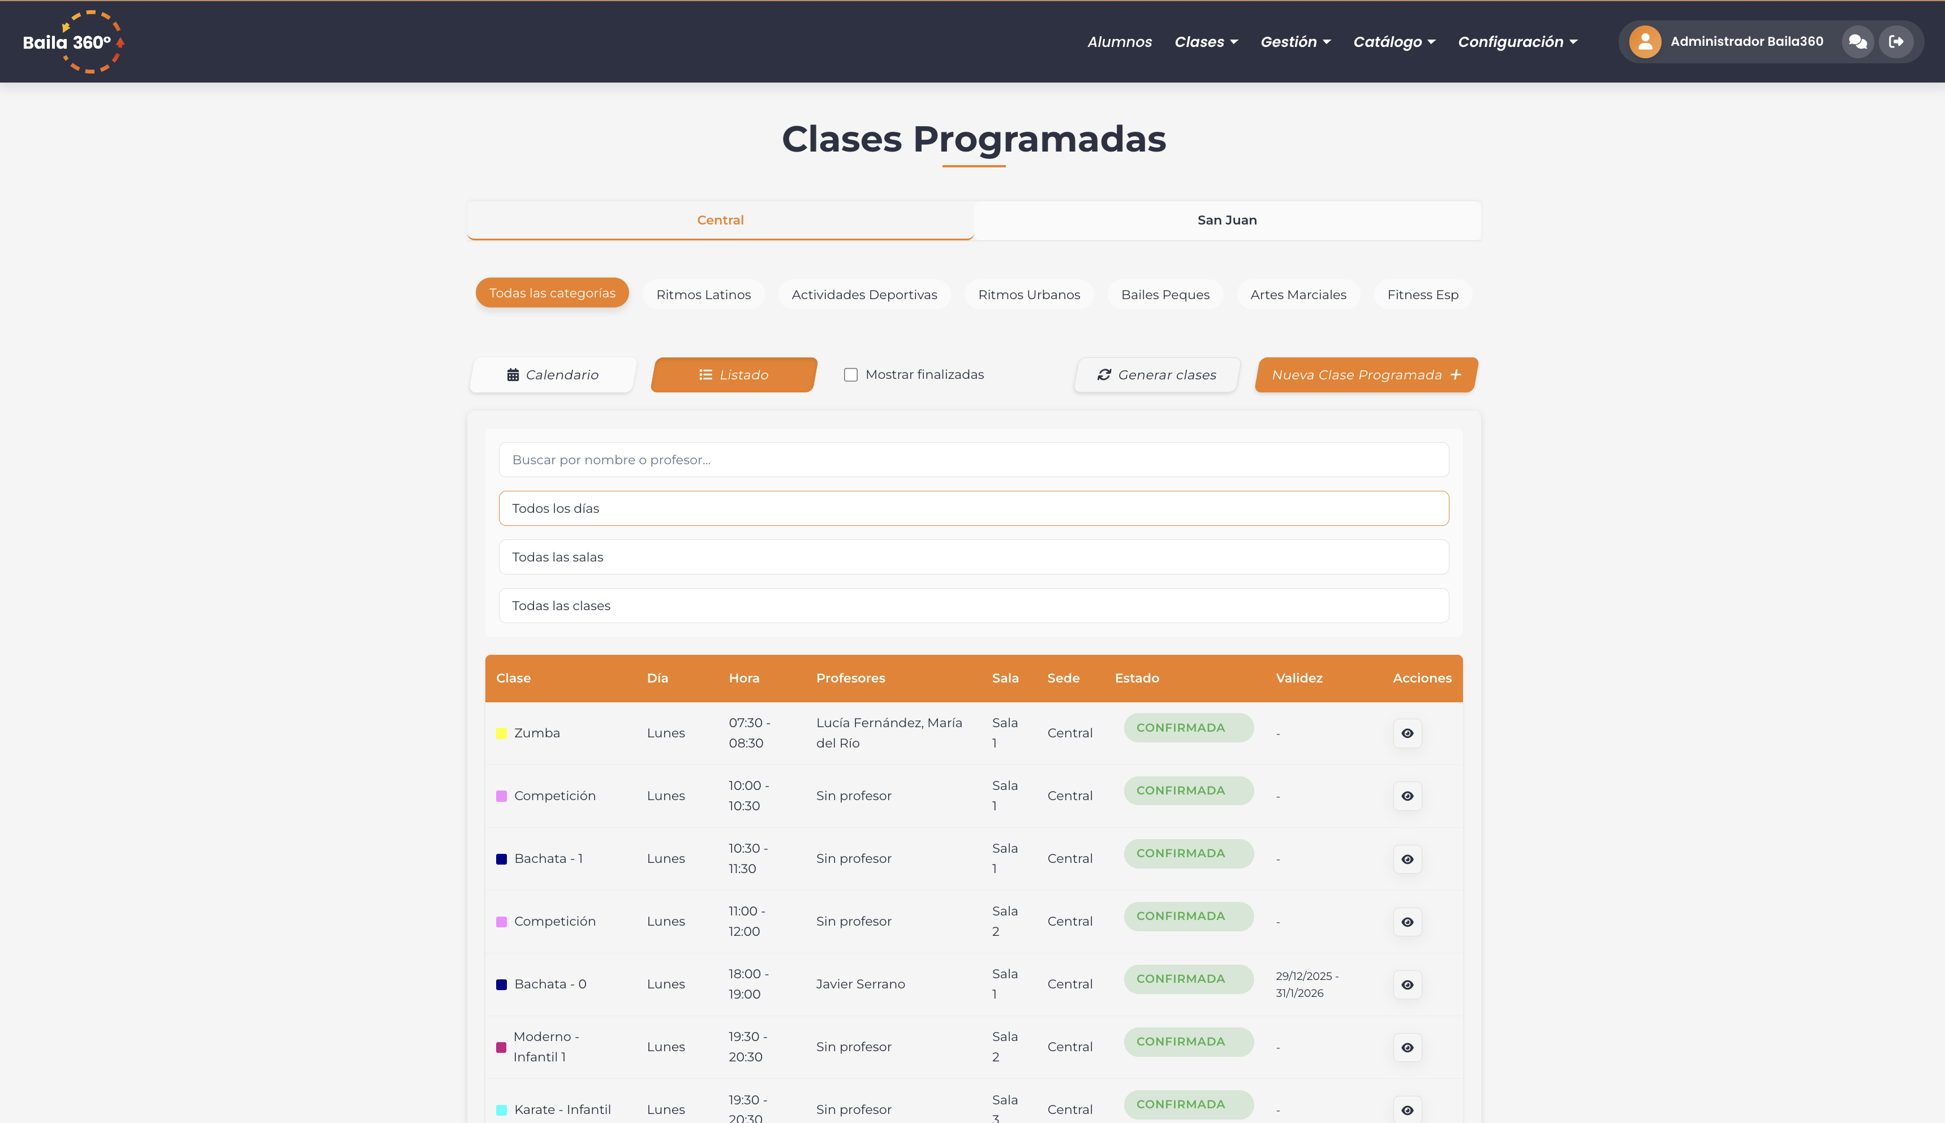This screenshot has height=1123, width=1945.
Task: View the Bachata - 0 class with eye icon
Action: (1407, 984)
